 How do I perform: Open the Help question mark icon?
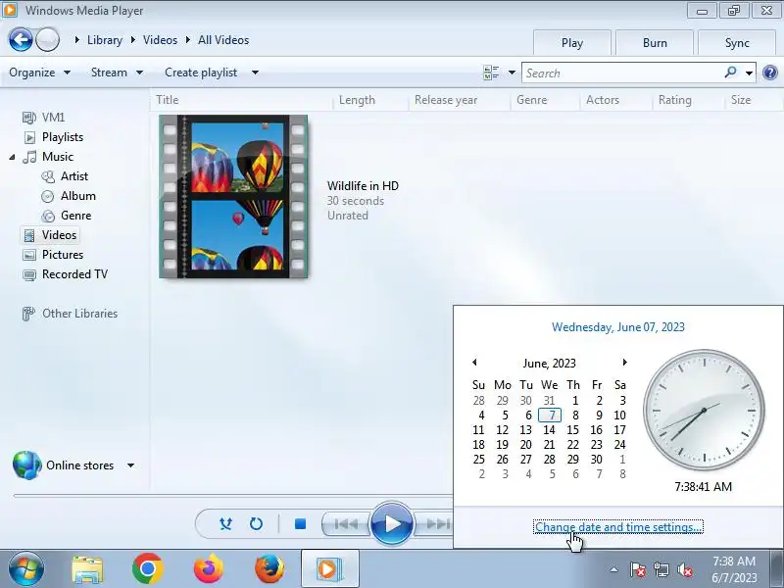click(770, 73)
